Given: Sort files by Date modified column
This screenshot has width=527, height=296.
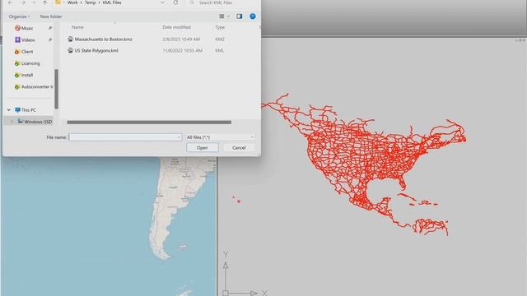Looking at the screenshot, I should [x=176, y=27].
